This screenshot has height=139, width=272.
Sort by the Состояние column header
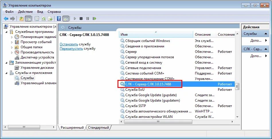tap(225, 35)
